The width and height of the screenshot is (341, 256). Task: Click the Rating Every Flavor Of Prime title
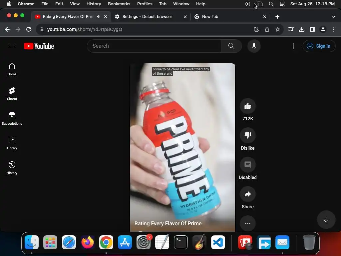[168, 223]
